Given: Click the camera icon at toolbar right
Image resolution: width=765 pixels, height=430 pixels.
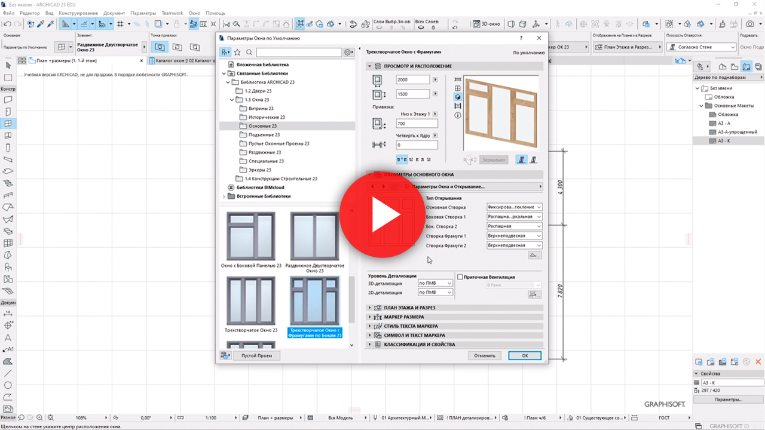Looking at the screenshot, I should 749,24.
